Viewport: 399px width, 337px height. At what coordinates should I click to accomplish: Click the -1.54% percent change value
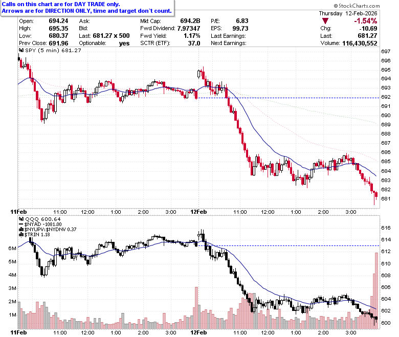point(365,21)
